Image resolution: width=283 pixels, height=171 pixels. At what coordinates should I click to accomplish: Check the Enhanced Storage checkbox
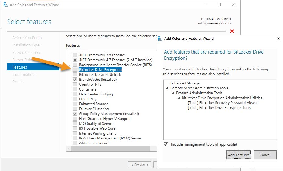click(75, 104)
